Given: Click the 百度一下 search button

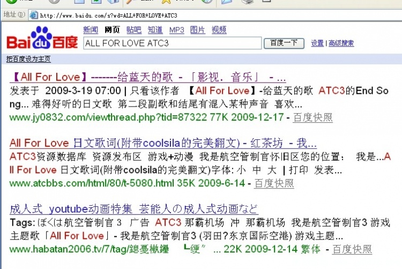Looking at the screenshot, I should [284, 43].
